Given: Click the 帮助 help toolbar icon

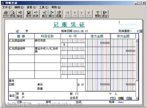Looking at the screenshot, I should [98, 14].
